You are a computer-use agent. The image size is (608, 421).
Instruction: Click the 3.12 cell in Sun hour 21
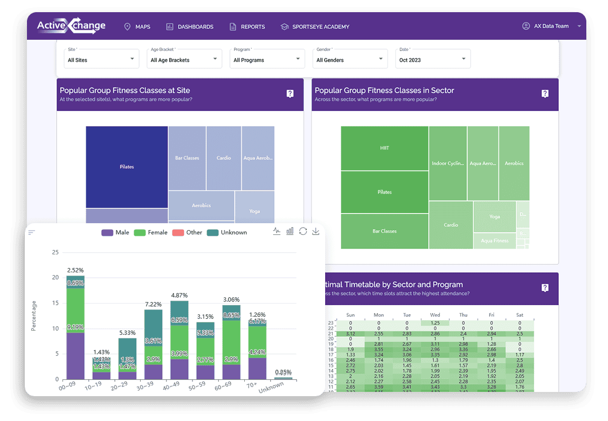pos(350,334)
